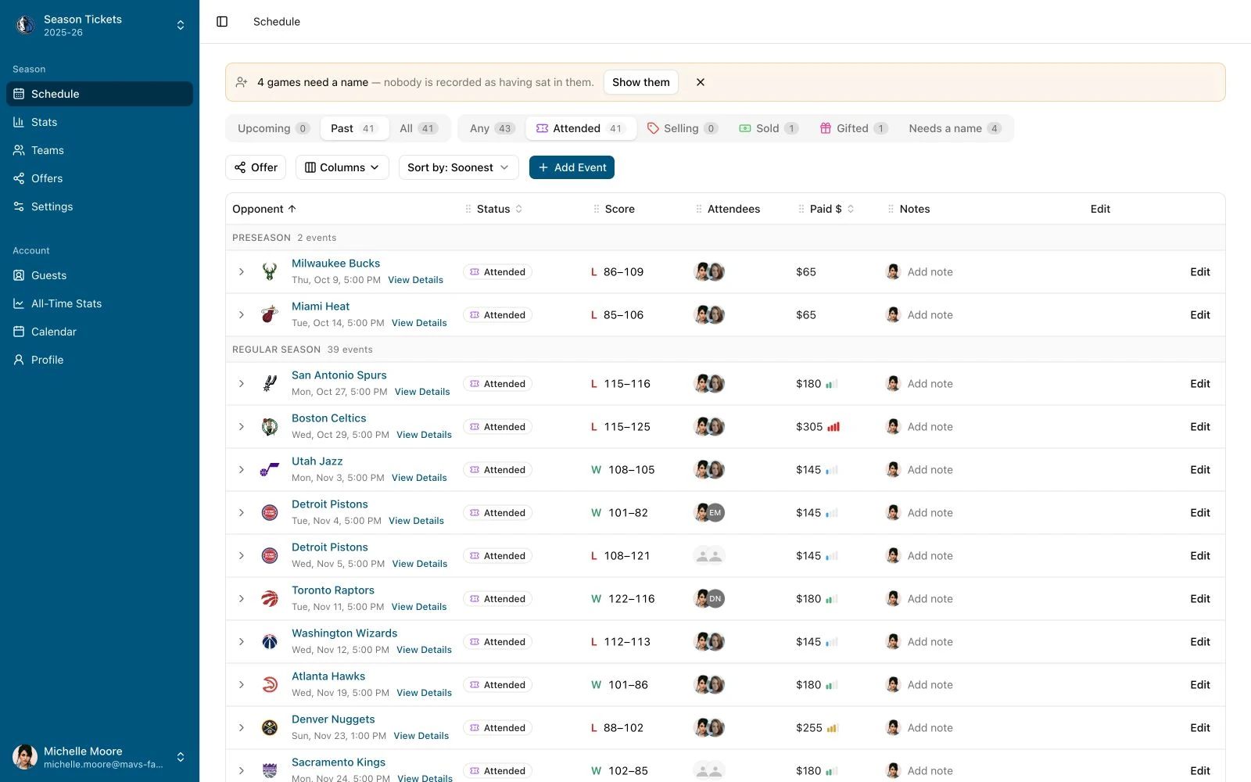This screenshot has height=782, width=1251.
Task: Select the Any status filter
Action: [492, 128]
